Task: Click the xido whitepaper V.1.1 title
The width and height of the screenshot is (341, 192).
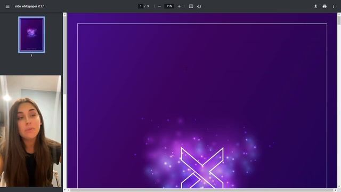Action: [x=30, y=6]
